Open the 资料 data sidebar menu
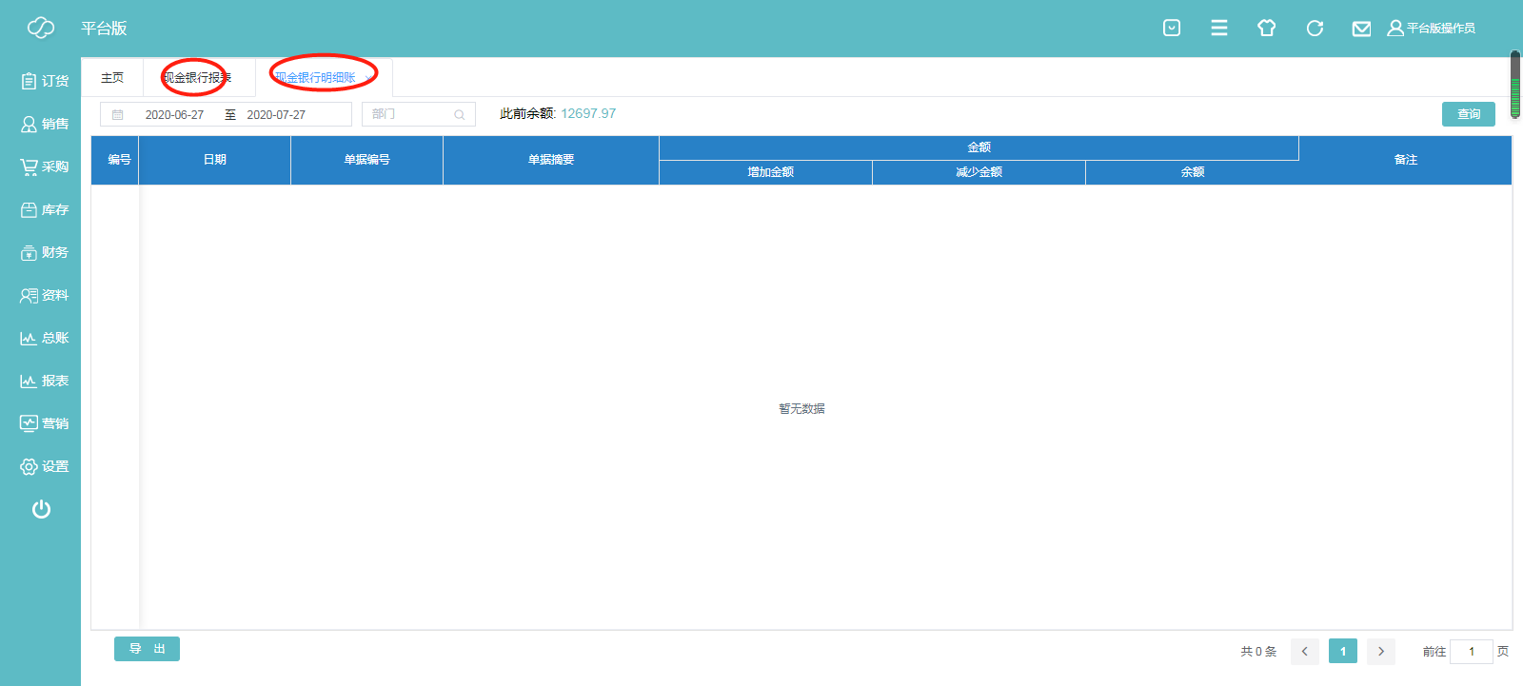Viewport: 1523px width, 686px height. [44, 295]
